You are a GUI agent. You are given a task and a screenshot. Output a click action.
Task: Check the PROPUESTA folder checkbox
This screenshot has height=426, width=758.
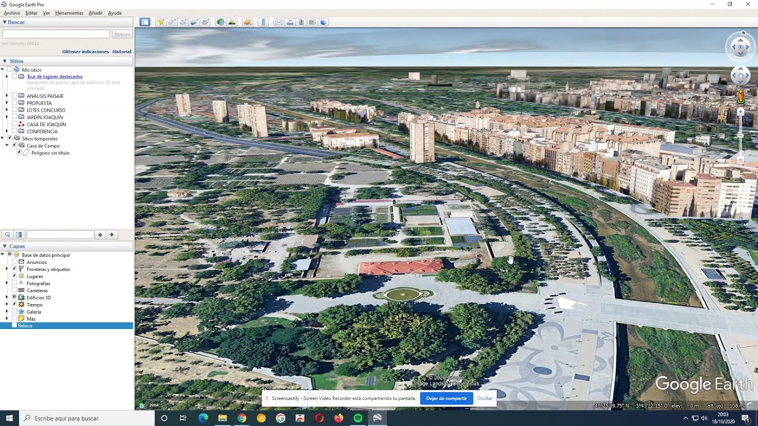coord(14,103)
